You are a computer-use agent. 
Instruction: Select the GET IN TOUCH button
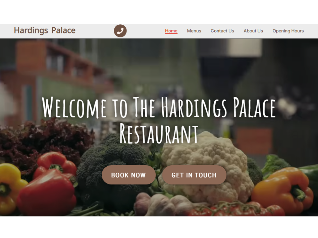point(194,175)
